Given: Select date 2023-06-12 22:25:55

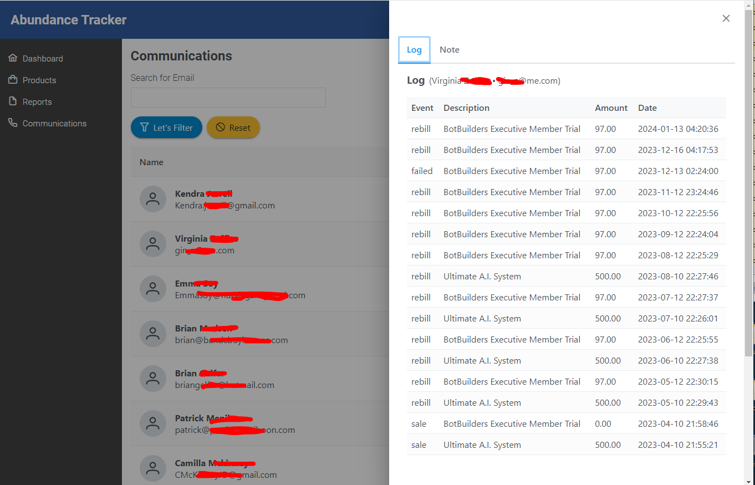Looking at the screenshot, I should (x=678, y=340).
